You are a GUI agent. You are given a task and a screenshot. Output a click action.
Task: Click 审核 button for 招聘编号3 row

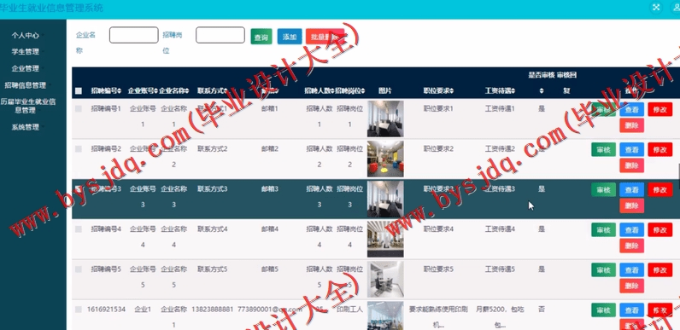pyautogui.click(x=603, y=189)
